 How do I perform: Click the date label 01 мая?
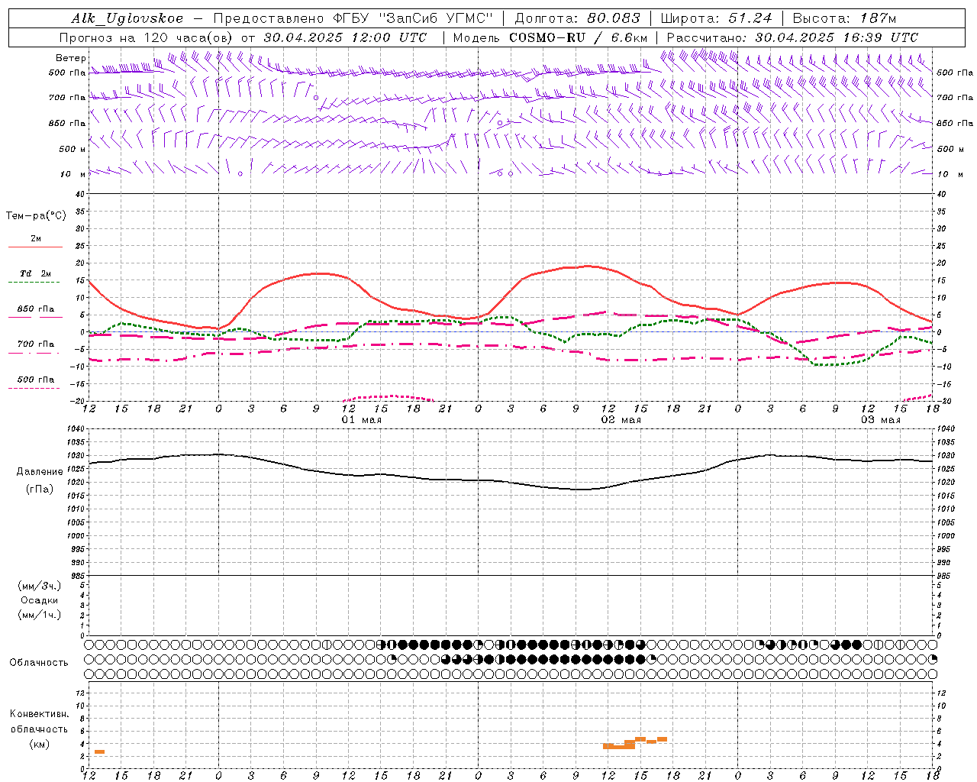361,420
